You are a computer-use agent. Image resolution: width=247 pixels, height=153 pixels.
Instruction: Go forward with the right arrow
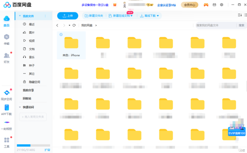[64, 25]
